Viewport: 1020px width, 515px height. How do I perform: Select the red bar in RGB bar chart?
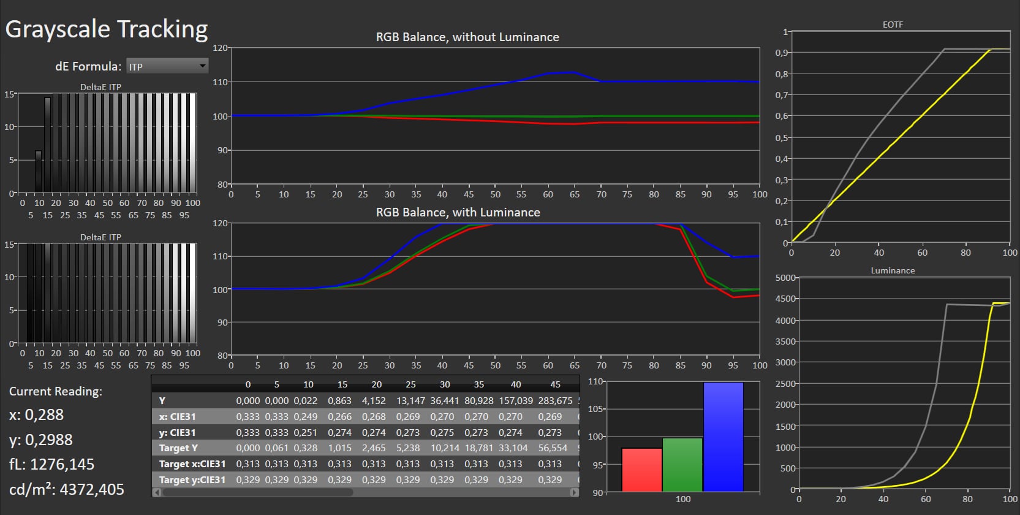click(x=641, y=470)
